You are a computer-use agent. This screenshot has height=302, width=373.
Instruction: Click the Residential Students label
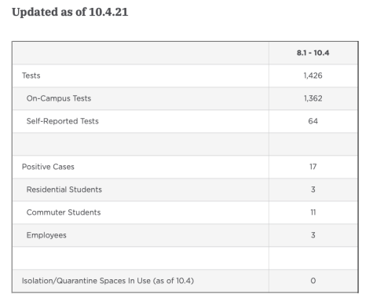(64, 190)
